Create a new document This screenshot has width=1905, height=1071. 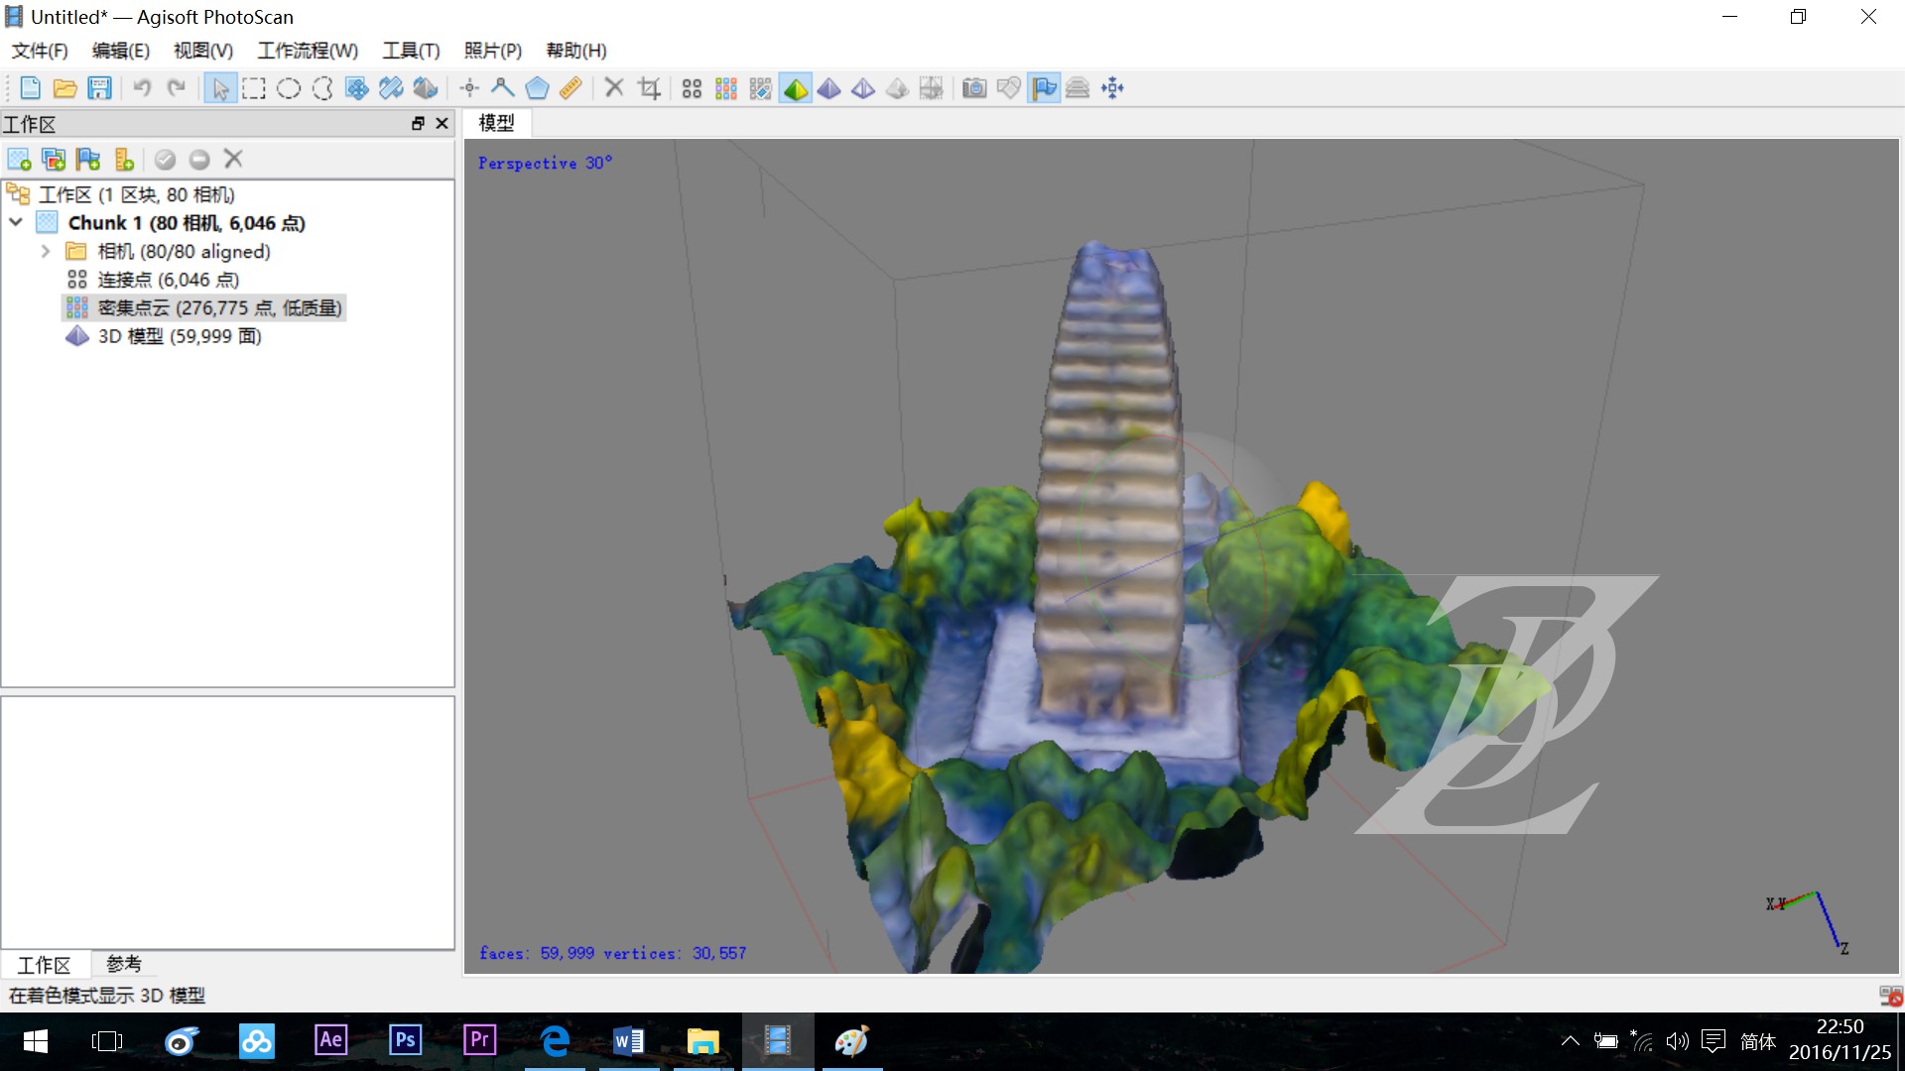(x=30, y=88)
